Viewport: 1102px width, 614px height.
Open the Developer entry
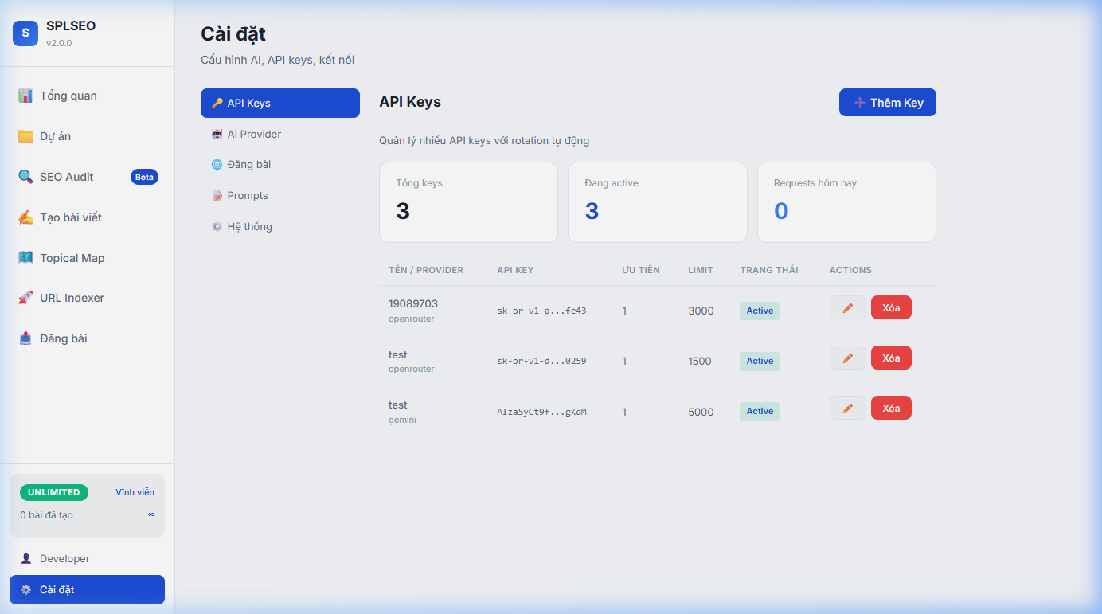[x=88, y=559]
